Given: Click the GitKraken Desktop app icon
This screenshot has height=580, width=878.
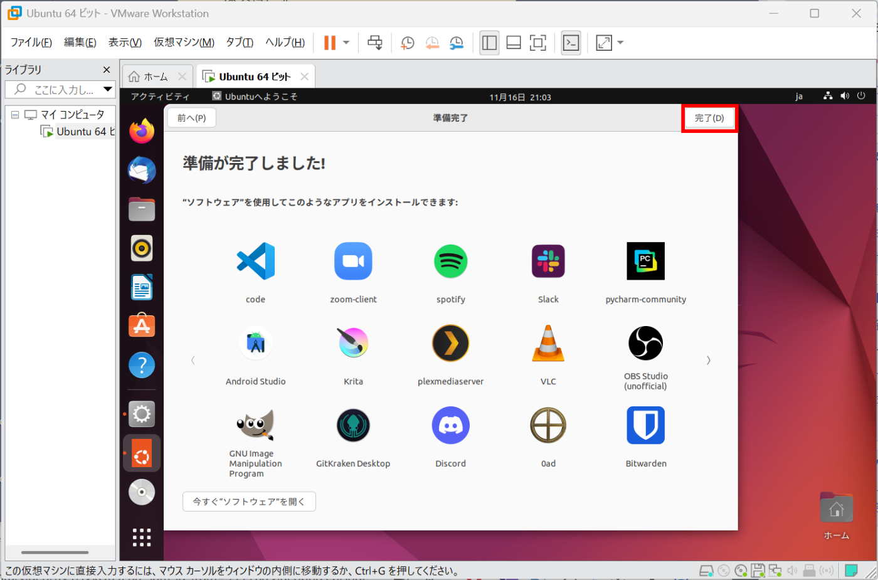Looking at the screenshot, I should point(353,426).
